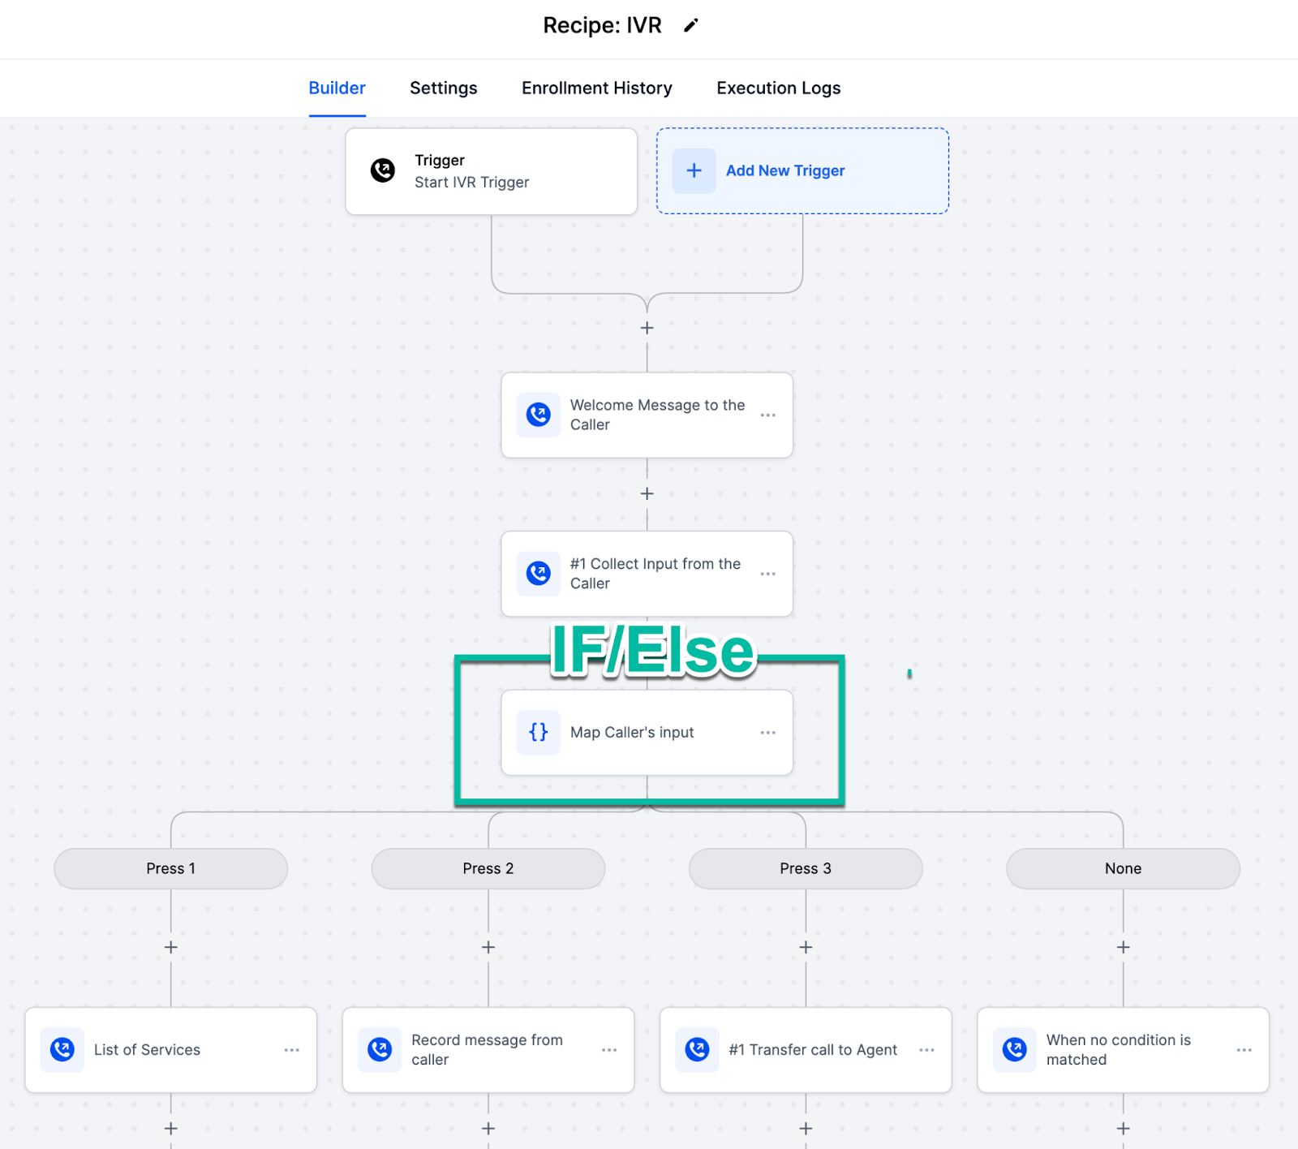Viewport: 1298px width, 1149px height.
Task: Click the phone icon on List of Services
Action: (63, 1049)
